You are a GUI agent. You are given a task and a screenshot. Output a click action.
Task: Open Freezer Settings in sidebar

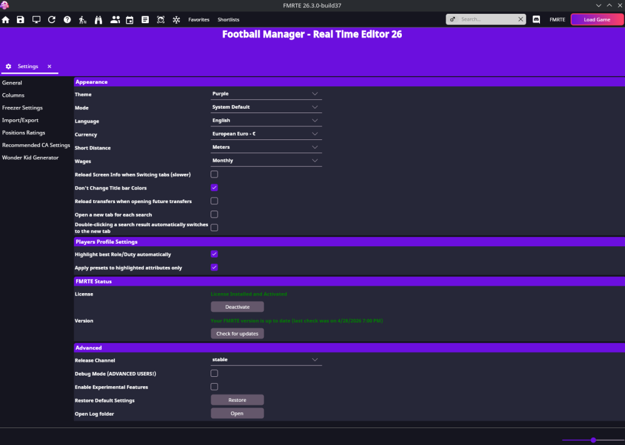pyautogui.click(x=22, y=107)
